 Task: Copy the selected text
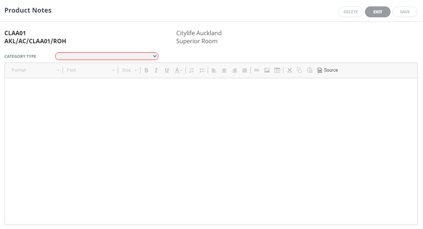pos(299,70)
